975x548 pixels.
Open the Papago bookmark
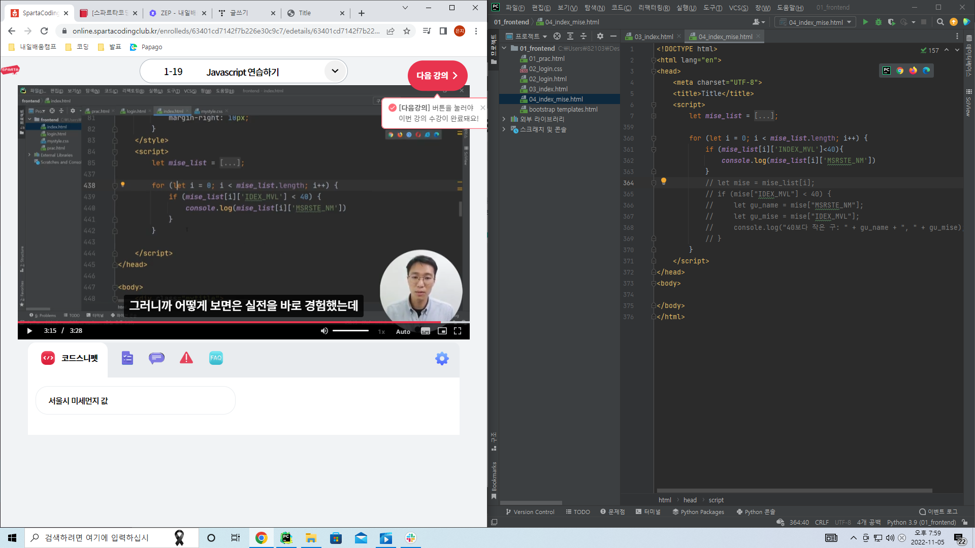pyautogui.click(x=146, y=47)
